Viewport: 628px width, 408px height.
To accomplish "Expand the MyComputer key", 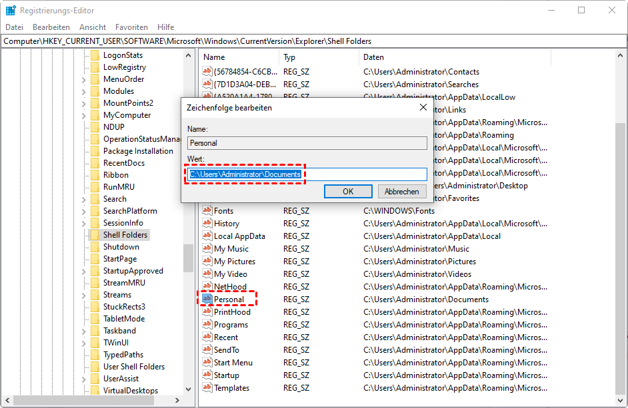I will 84,116.
